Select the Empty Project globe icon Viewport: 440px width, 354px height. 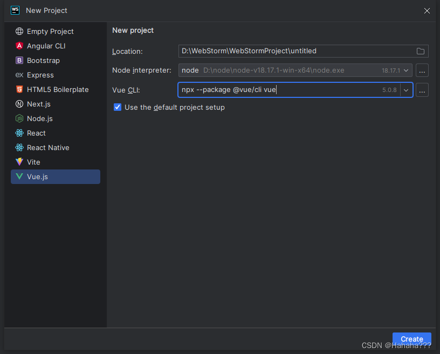(x=19, y=31)
